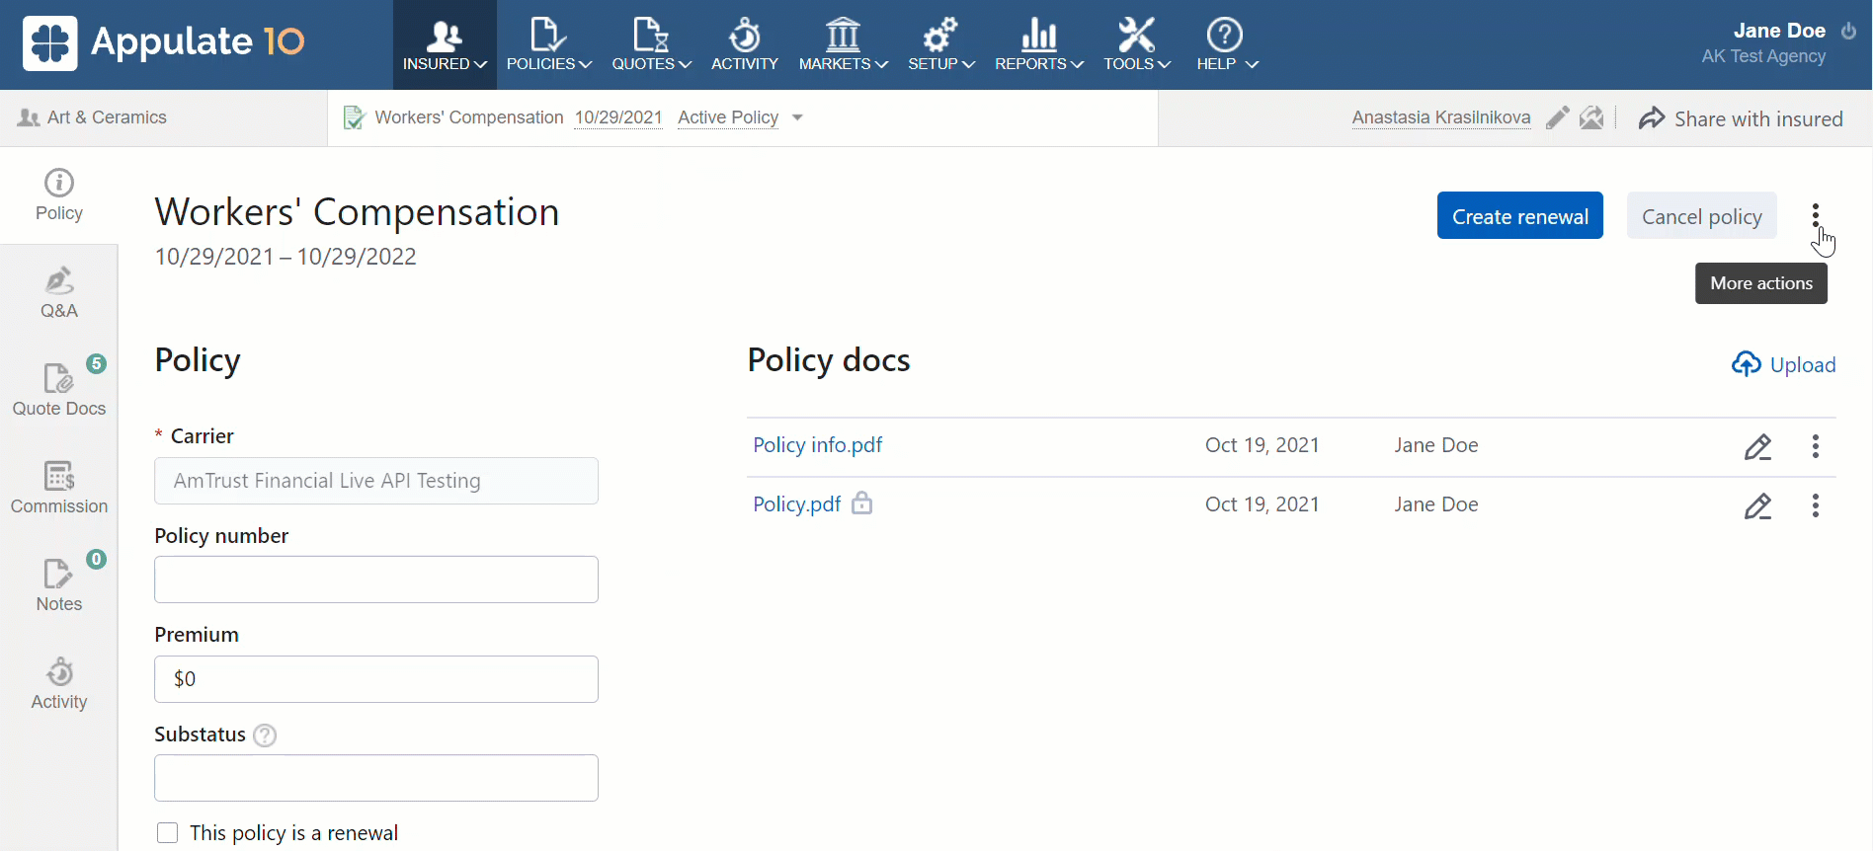Click pencil icon next to Anastasia Krasilnikova
Viewport: 1873px width, 851px height.
(1557, 118)
